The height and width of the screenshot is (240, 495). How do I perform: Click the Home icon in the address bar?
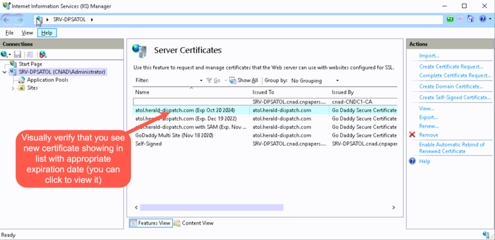470,19
